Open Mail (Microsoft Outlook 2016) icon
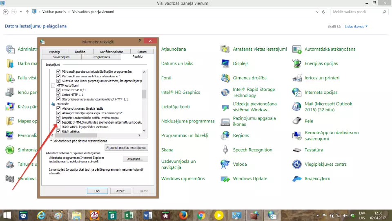 point(297,107)
